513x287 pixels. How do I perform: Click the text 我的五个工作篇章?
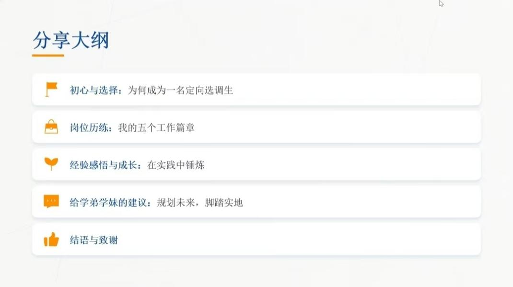click(x=156, y=127)
